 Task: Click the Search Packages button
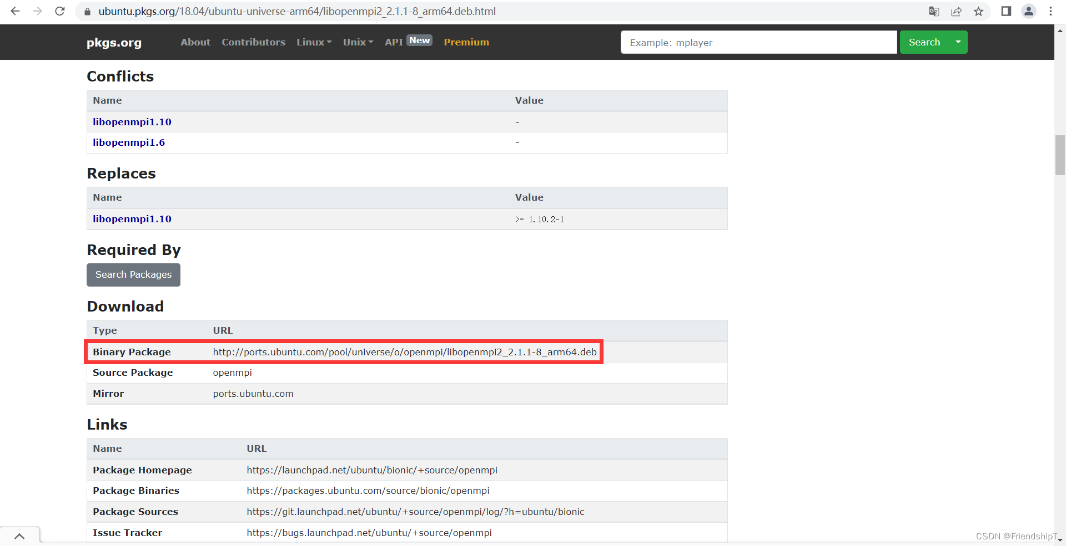pos(133,275)
